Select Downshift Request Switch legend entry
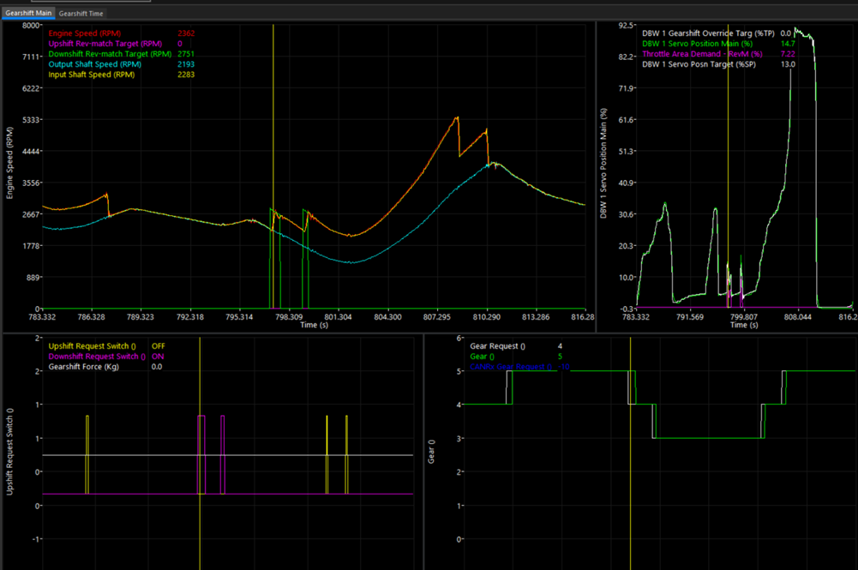This screenshot has height=570, width=858. (97, 357)
